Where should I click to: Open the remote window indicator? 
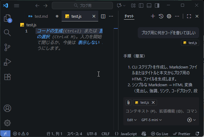5,134
